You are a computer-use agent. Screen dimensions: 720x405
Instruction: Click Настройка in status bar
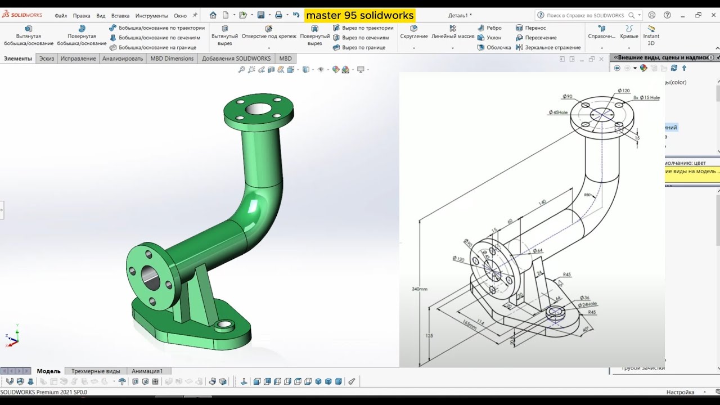click(680, 392)
